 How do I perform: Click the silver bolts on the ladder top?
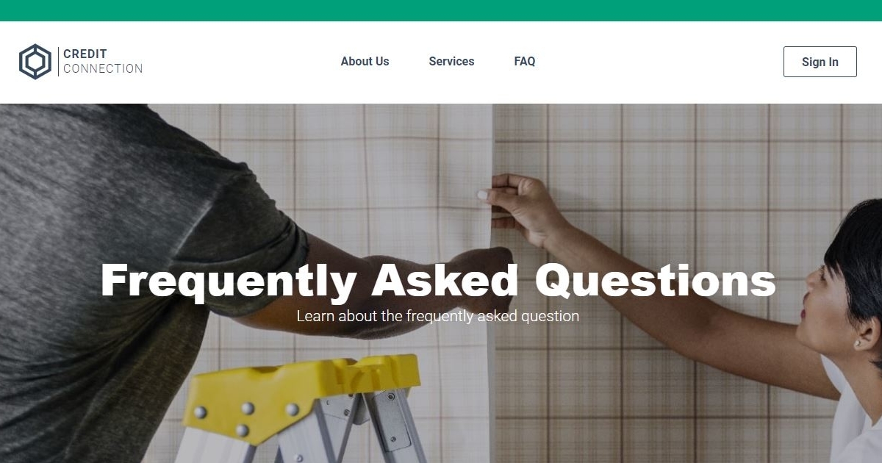pos(245,415)
